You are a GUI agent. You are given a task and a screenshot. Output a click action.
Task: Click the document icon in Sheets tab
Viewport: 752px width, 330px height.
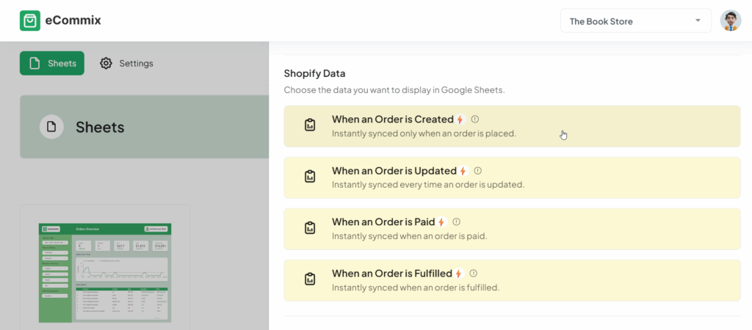(x=34, y=63)
